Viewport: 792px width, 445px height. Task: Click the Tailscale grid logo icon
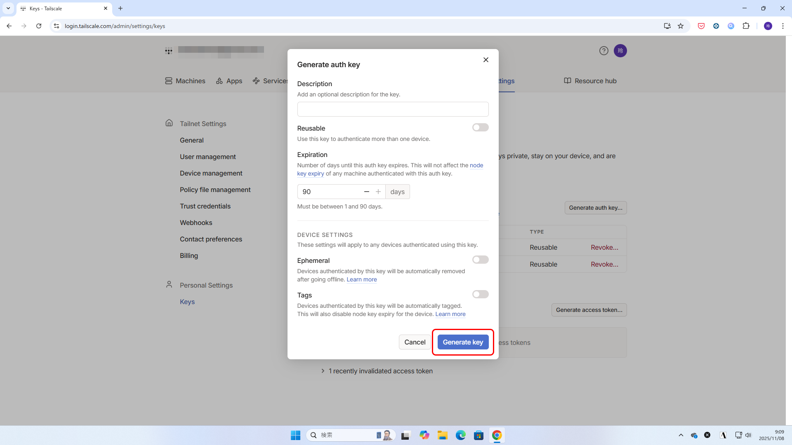(169, 51)
